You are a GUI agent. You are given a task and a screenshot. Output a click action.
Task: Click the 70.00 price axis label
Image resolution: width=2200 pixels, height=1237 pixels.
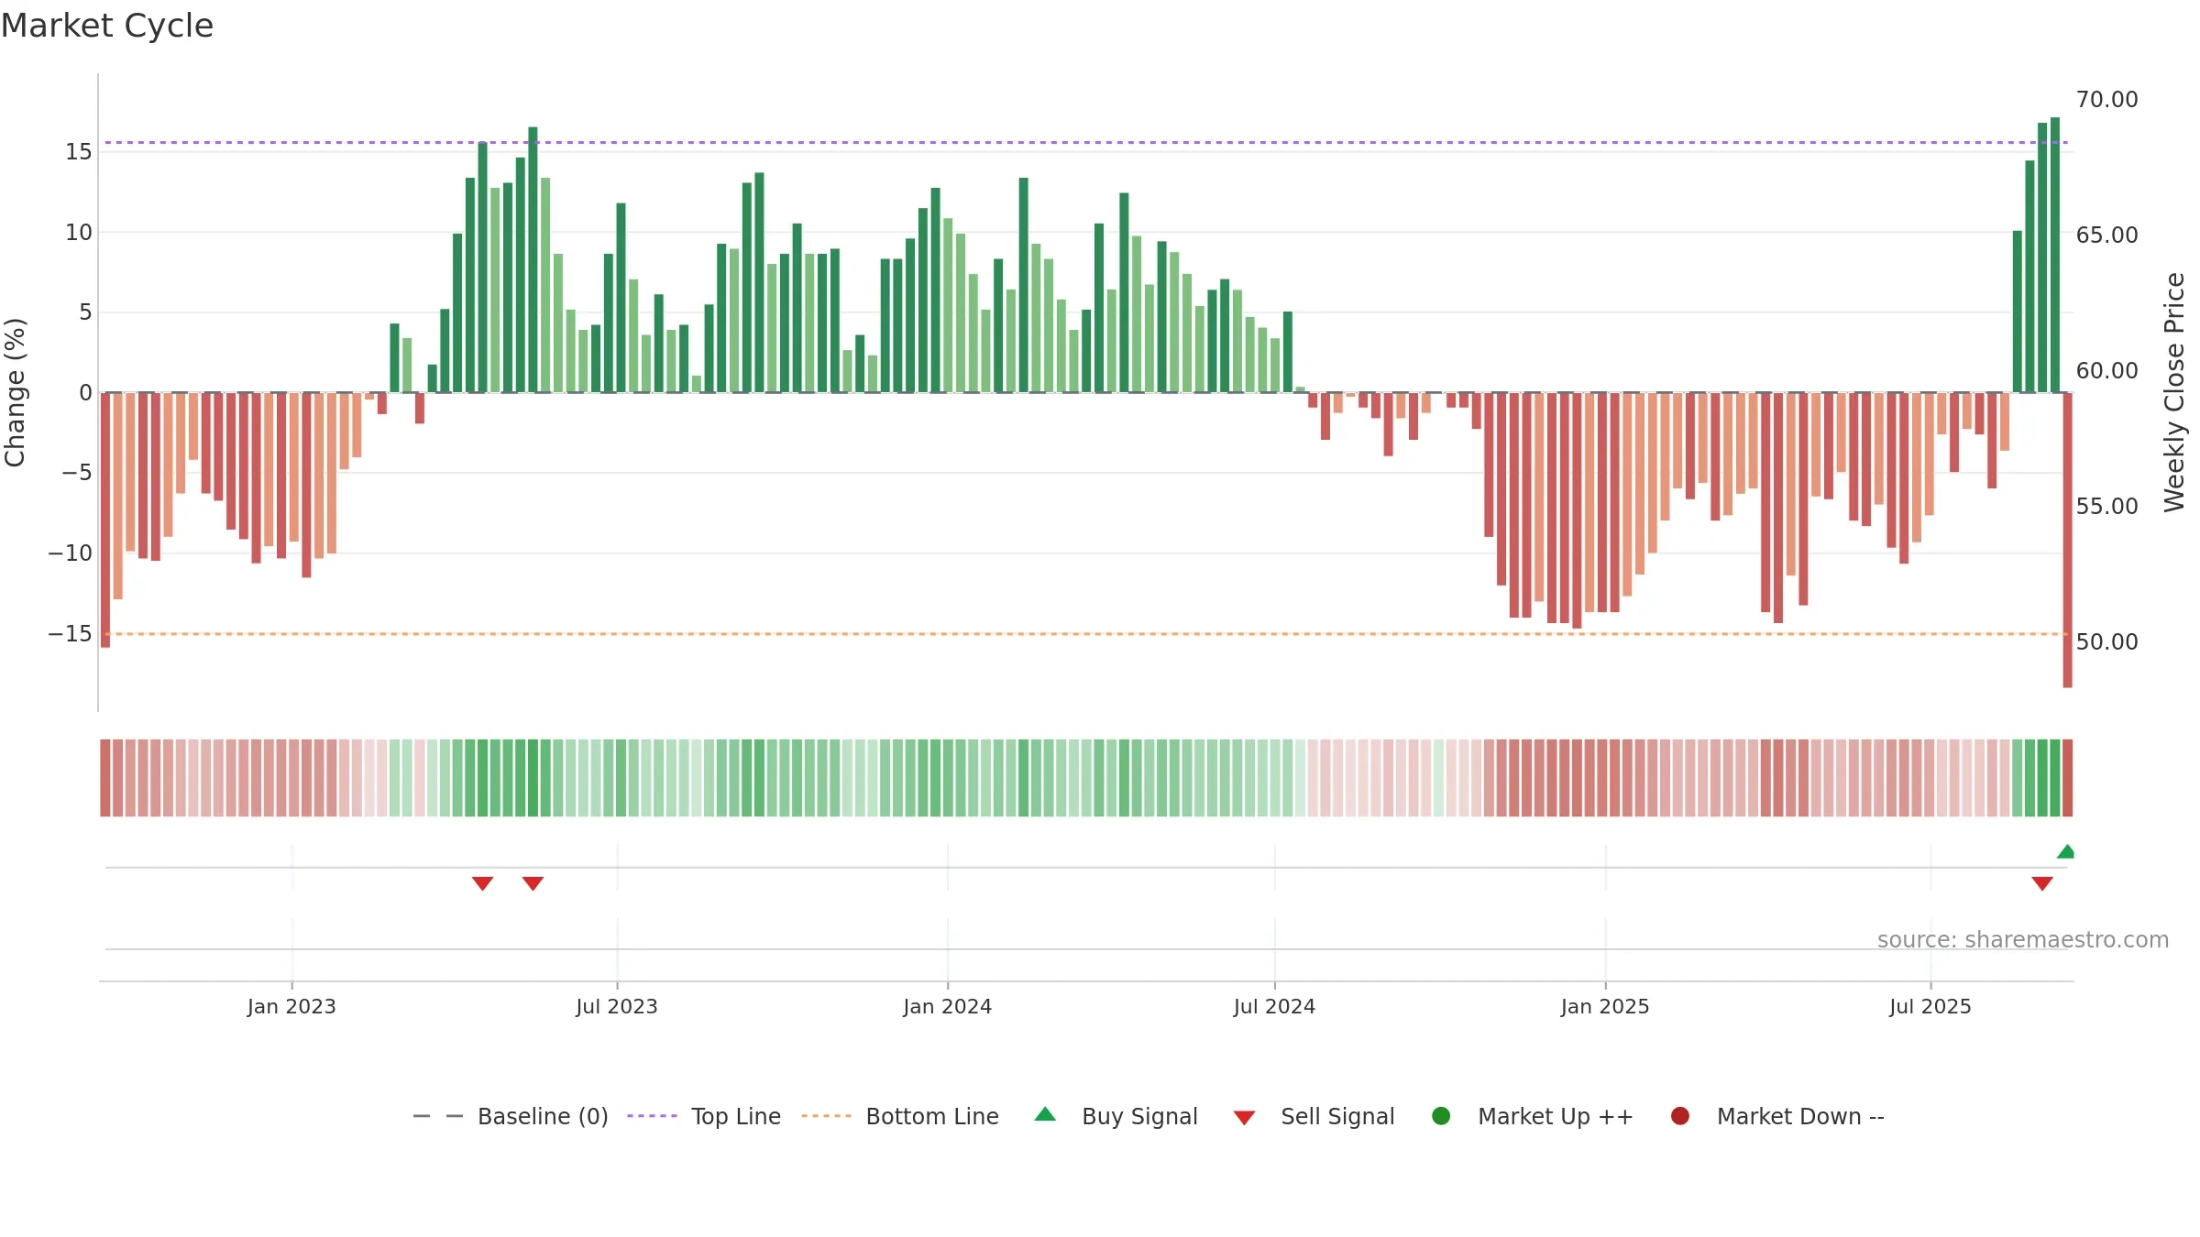(2106, 99)
